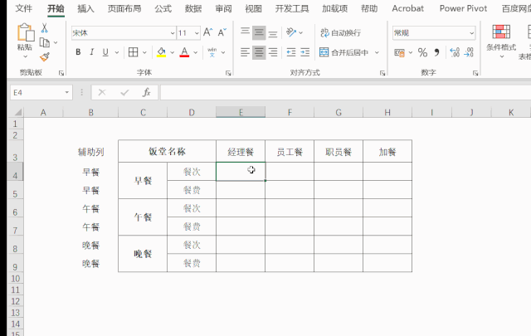The height and width of the screenshot is (336, 531).
Task: Click accounting number format icon
Action: 400,52
